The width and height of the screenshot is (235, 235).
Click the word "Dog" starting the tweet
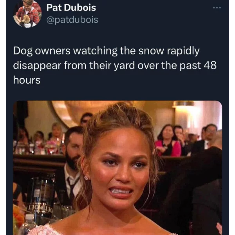pyautogui.click(x=23, y=51)
